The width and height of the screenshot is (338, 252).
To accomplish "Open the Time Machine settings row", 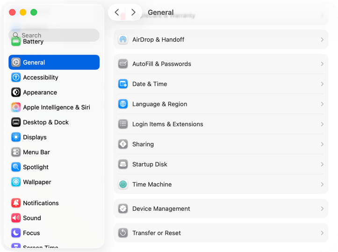I will pyautogui.click(x=221, y=184).
